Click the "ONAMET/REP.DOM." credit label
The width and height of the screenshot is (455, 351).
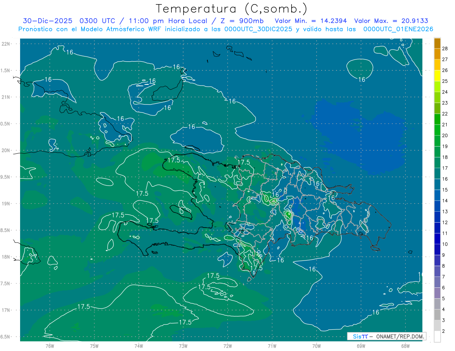coord(400,336)
